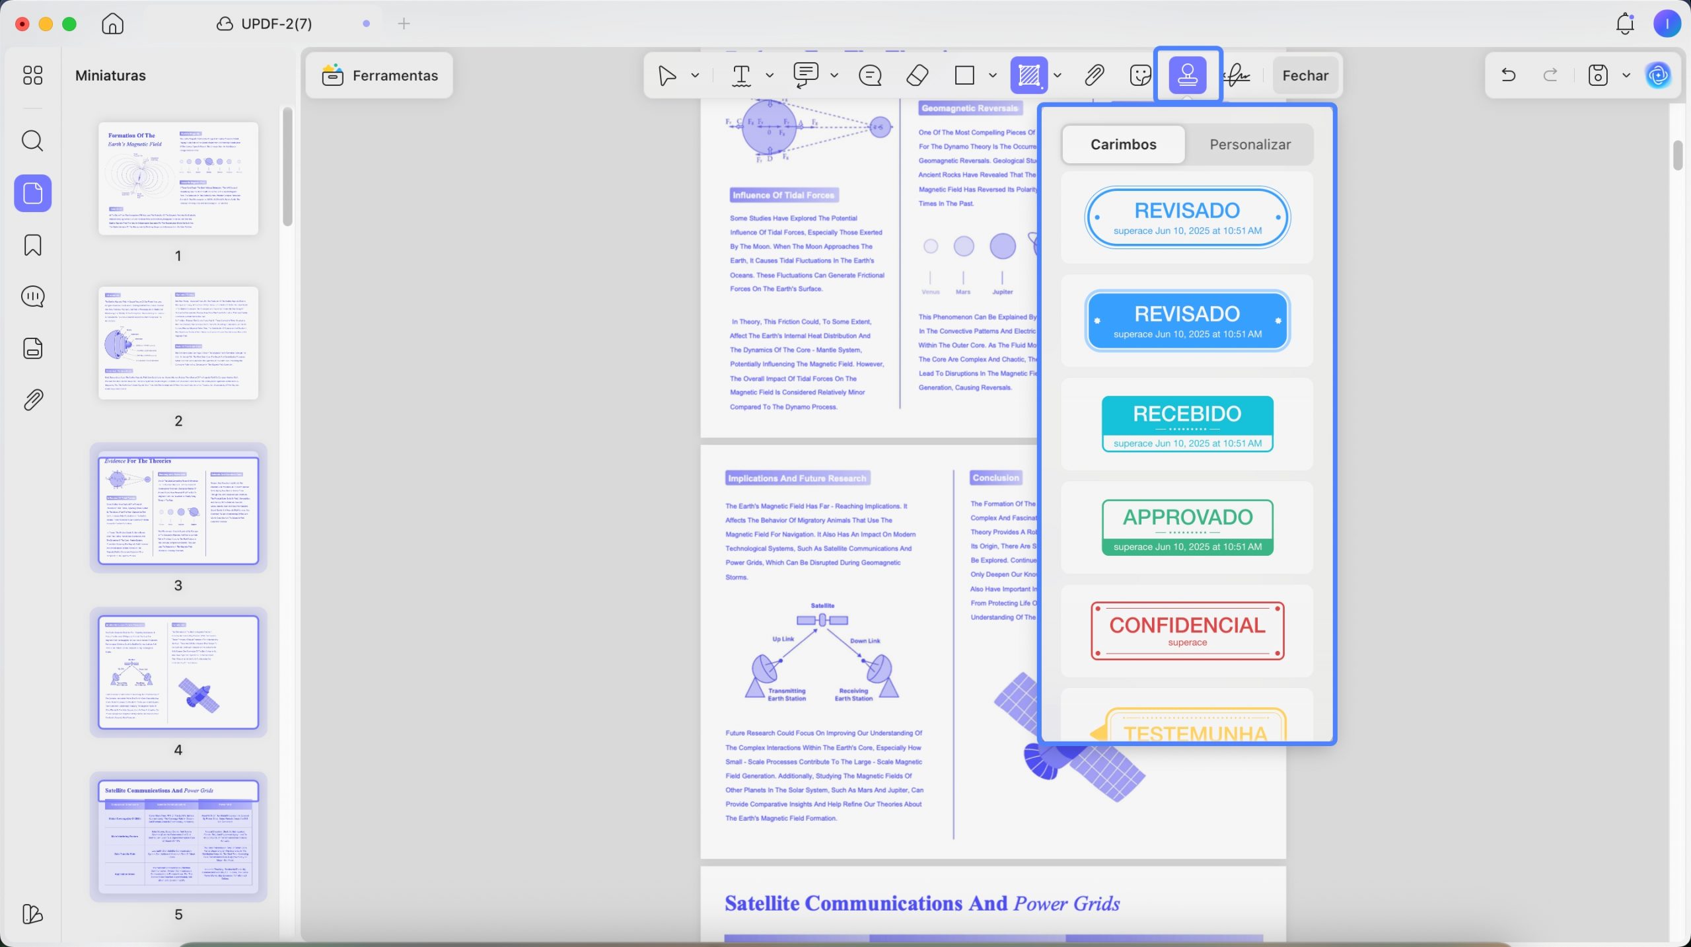Click the 'Influence Of Tidal Forces' heading
This screenshot has height=947, width=1691.
783,195
